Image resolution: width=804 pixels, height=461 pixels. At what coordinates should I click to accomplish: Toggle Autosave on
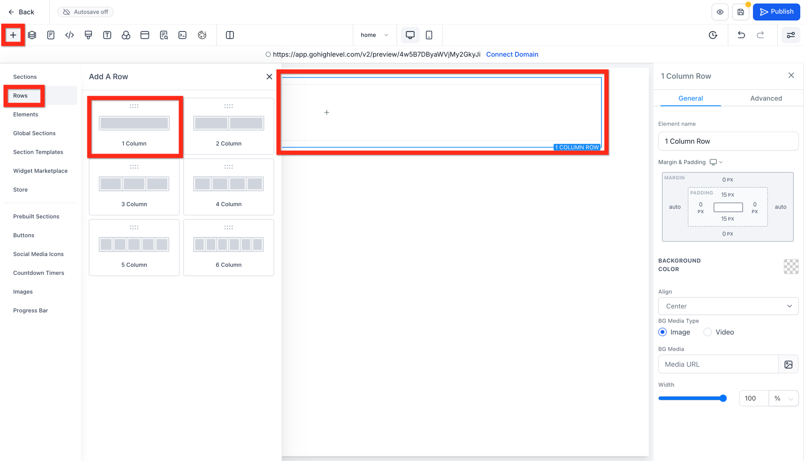85,12
